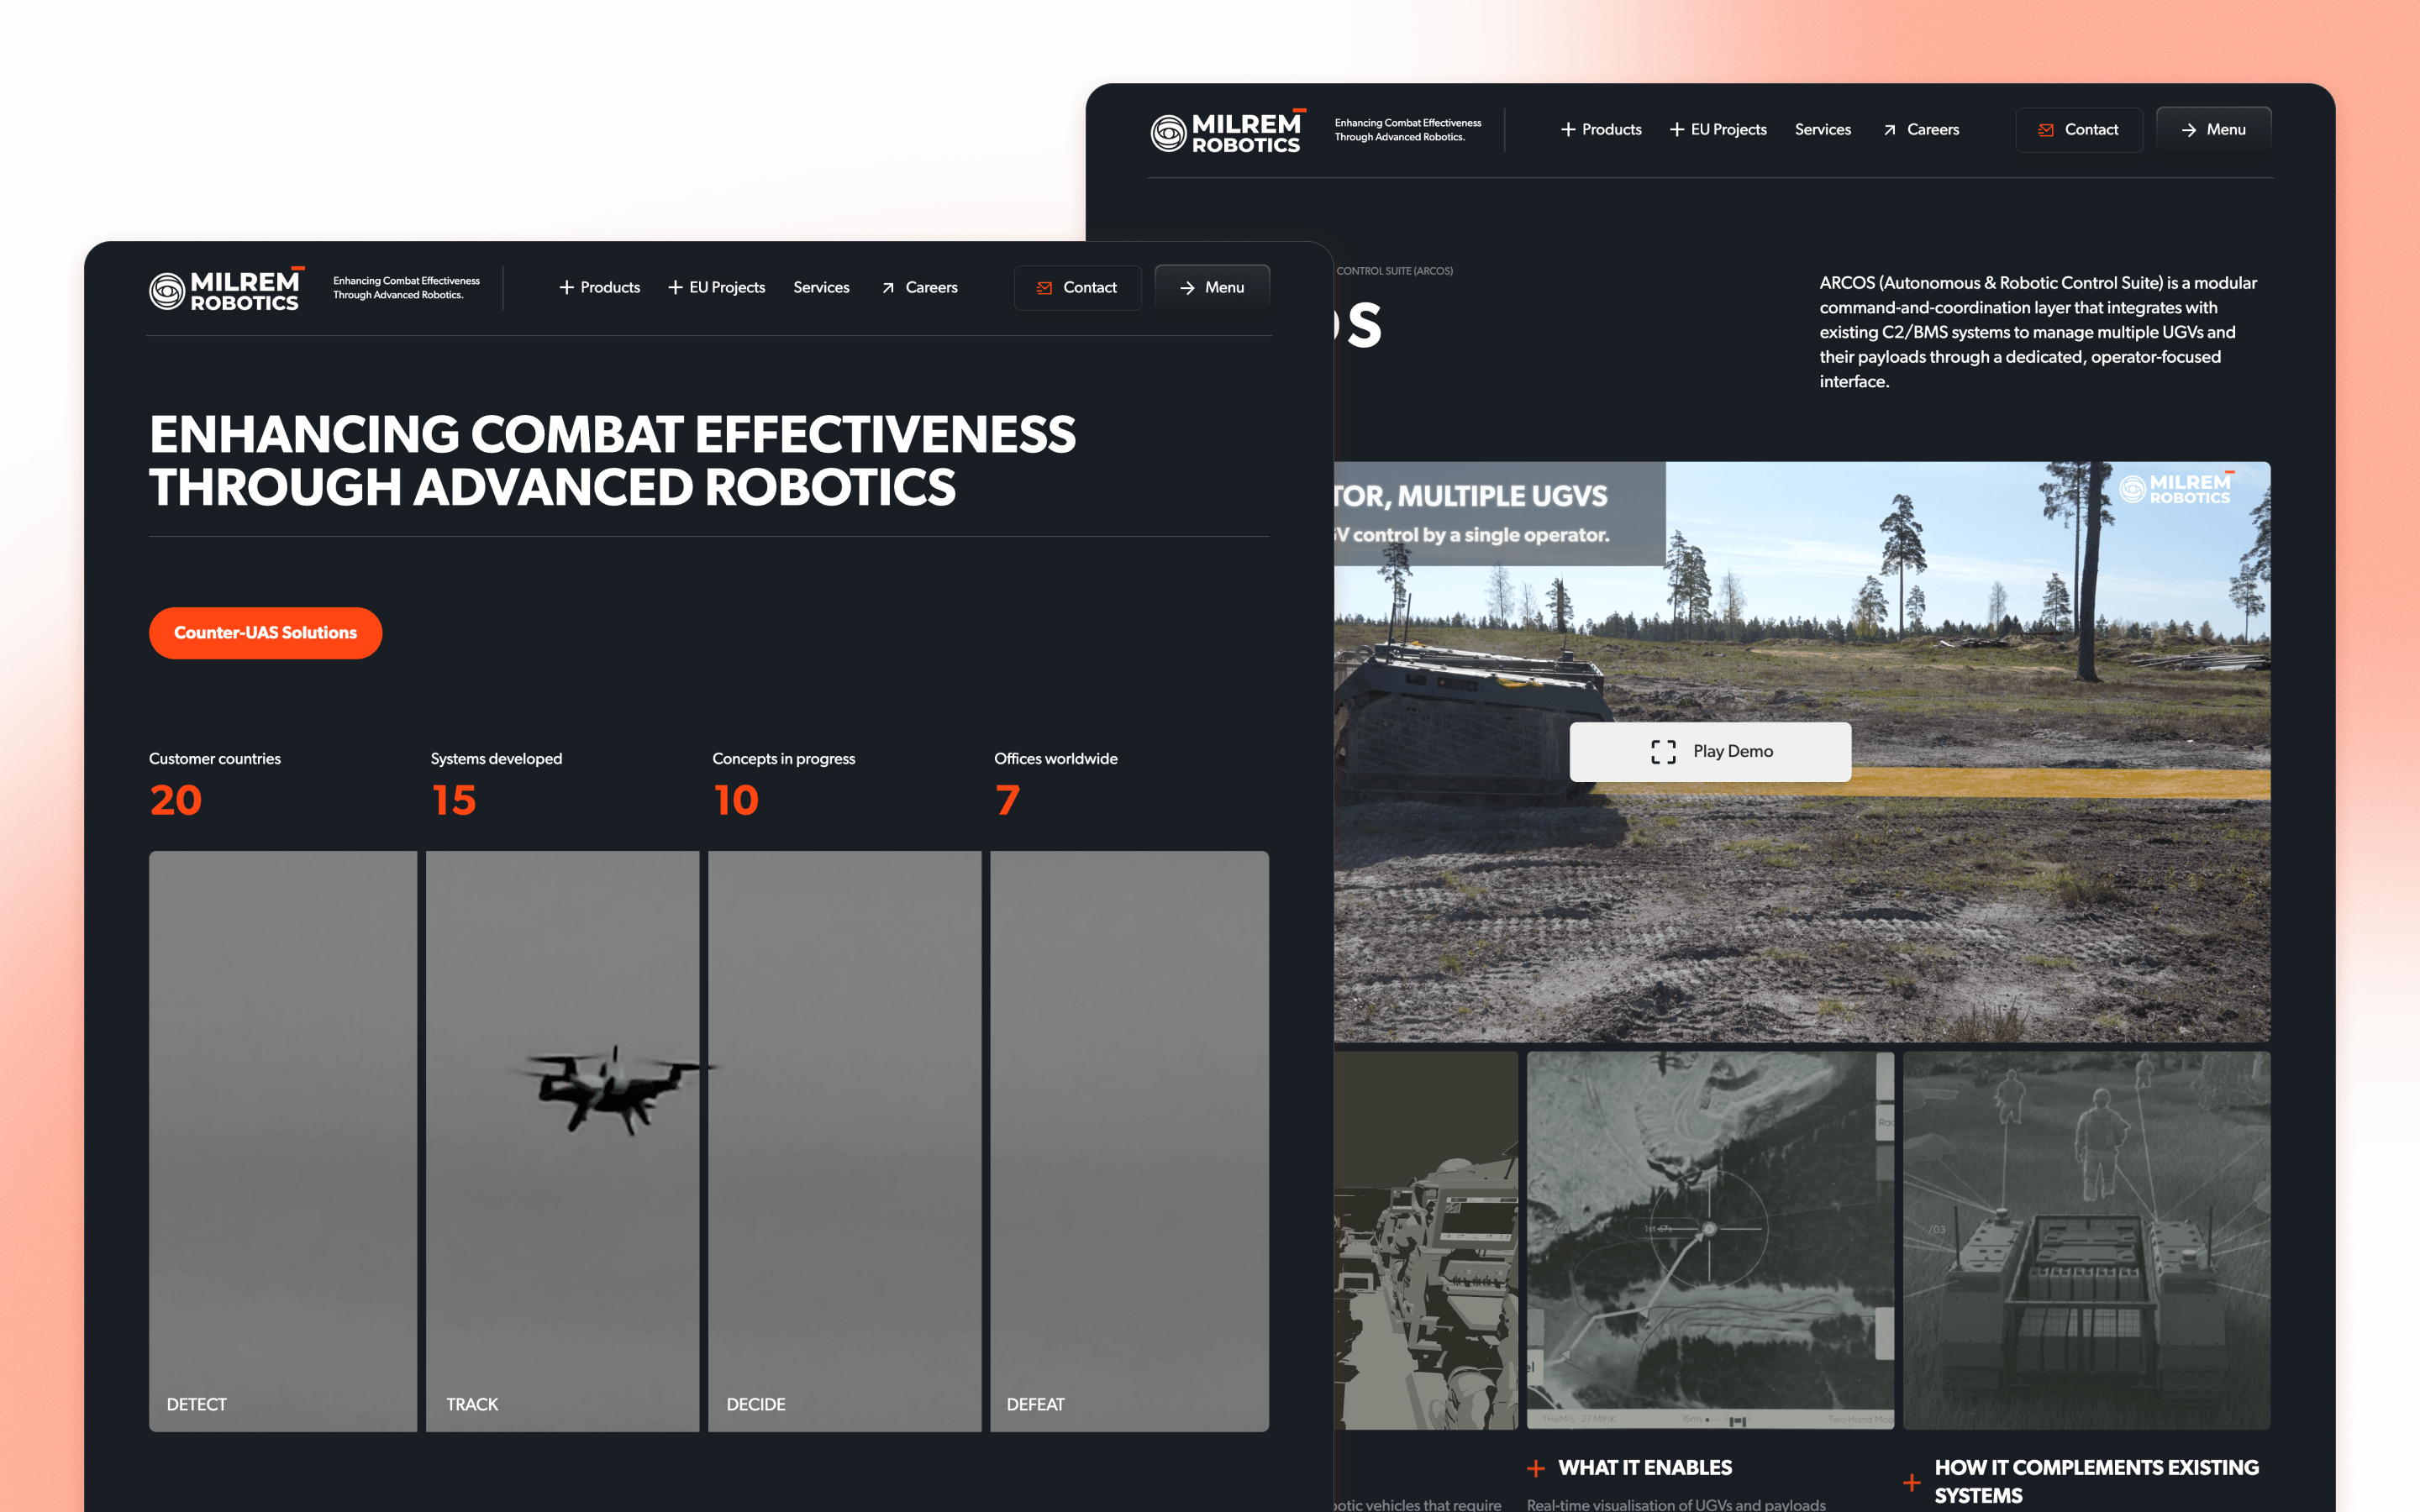Screen dimensions: 2420x1512
Task: Select the DEFEAT image panel
Action: point(1130,1141)
